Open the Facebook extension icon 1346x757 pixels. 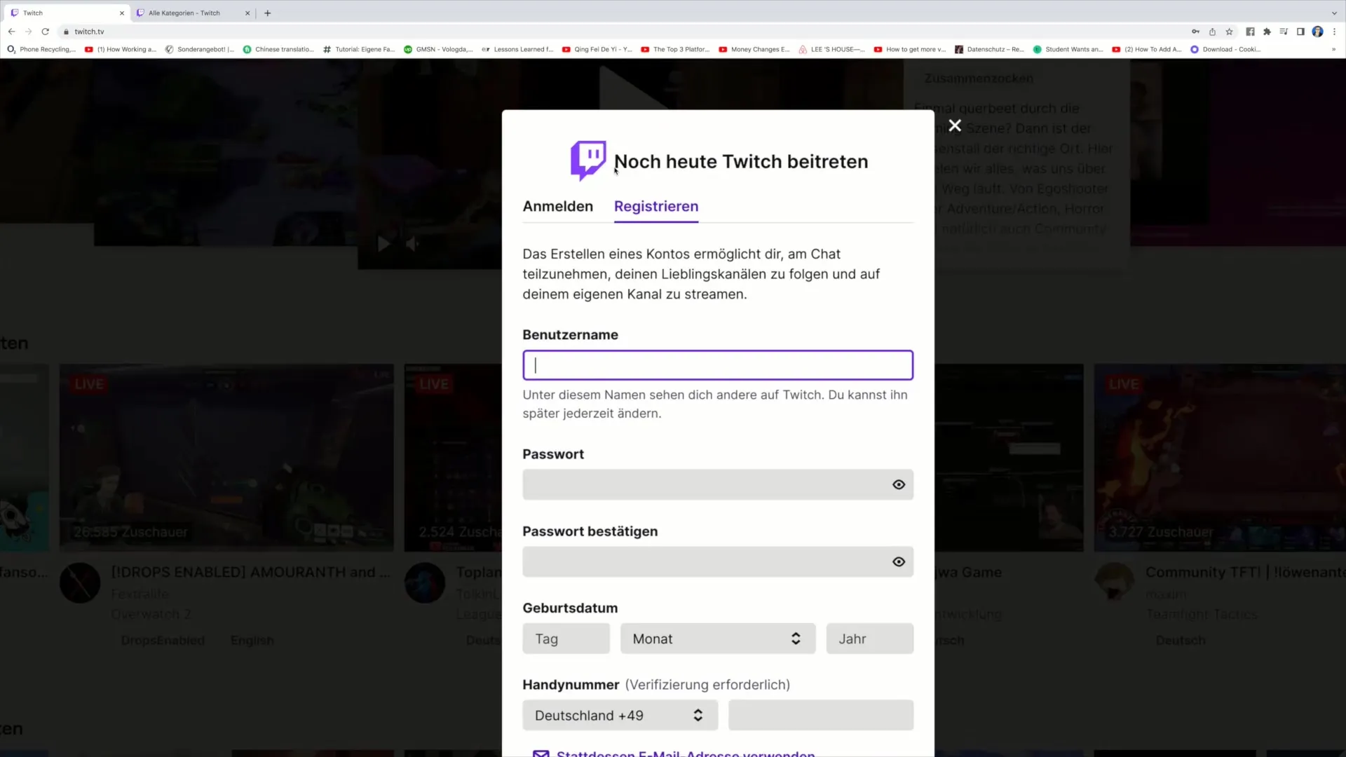pos(1250,32)
